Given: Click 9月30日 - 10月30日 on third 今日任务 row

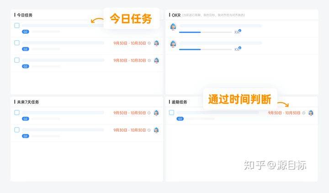Looking at the screenshot, I should (x=130, y=60).
